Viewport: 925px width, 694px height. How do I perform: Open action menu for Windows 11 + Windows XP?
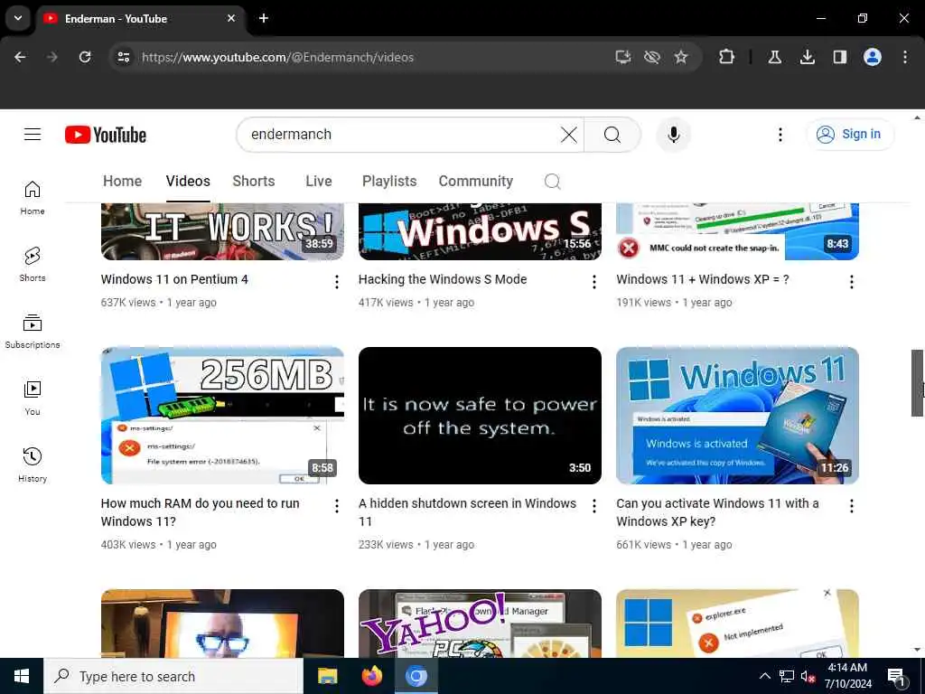[x=851, y=282]
